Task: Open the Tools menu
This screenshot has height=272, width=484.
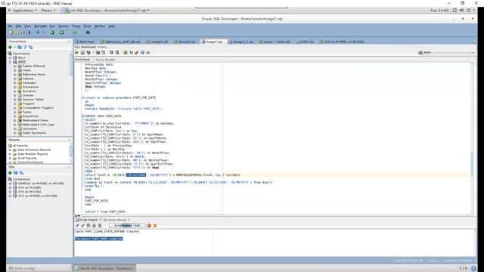Action: coord(88,26)
